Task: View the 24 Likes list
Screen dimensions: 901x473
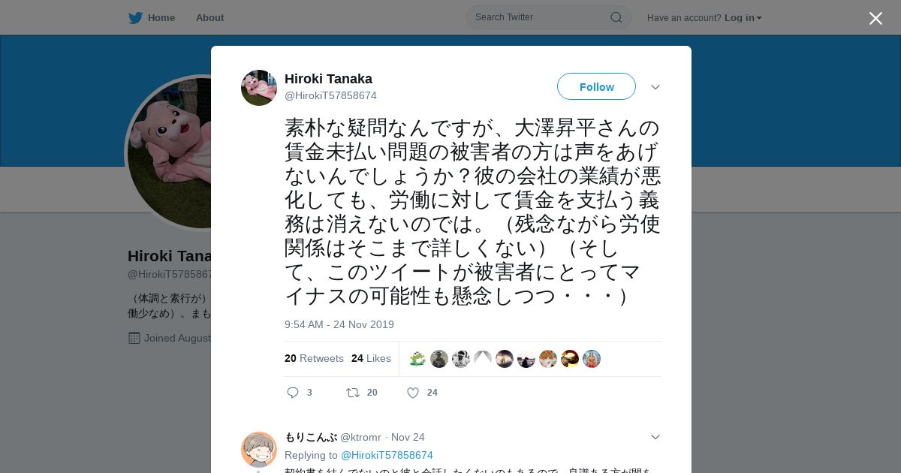Action: pos(371,358)
